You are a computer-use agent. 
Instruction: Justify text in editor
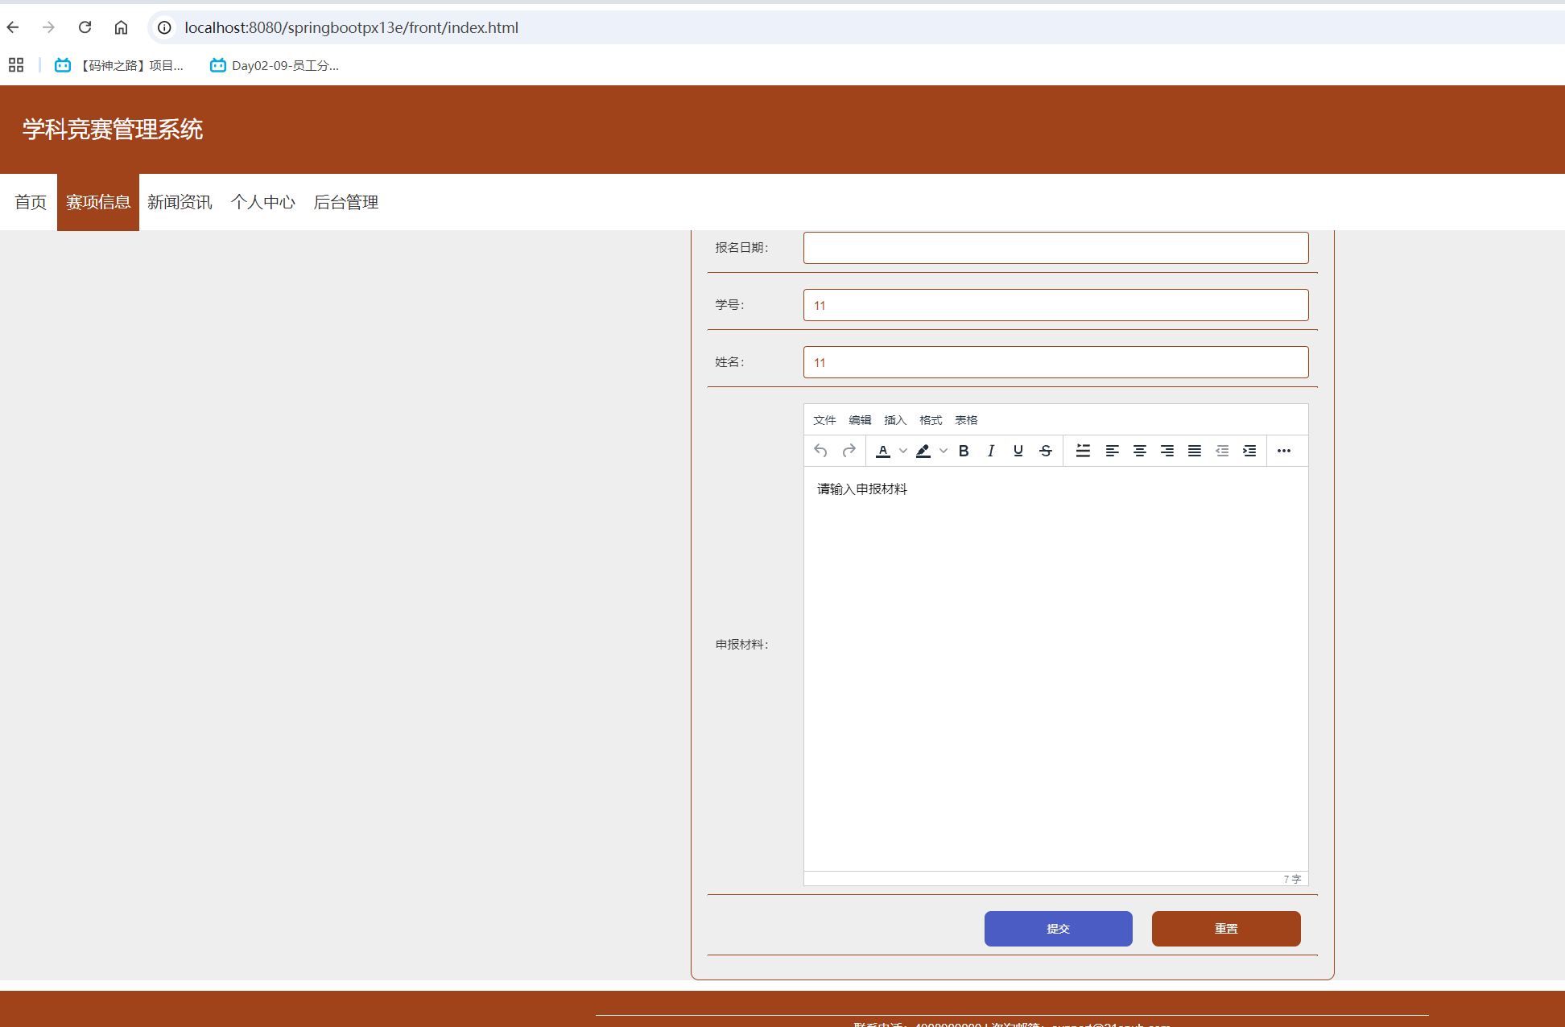(x=1195, y=451)
